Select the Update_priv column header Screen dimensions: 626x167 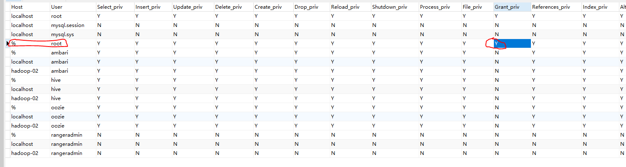click(192, 7)
